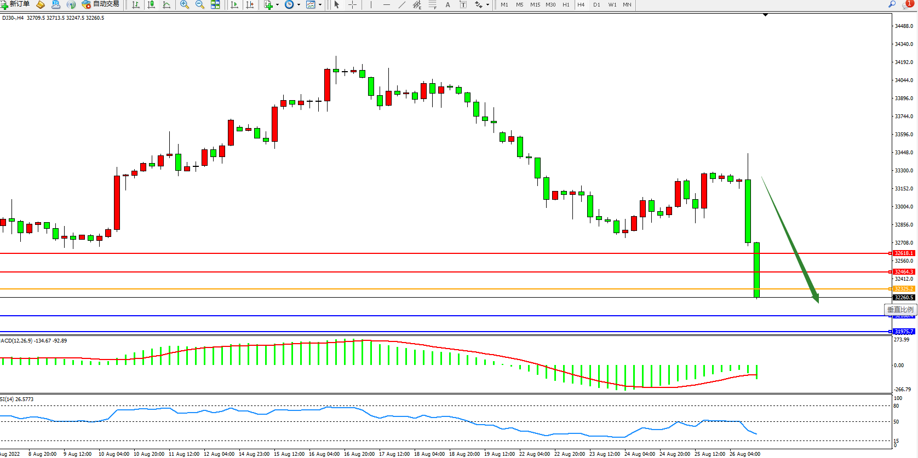Toggle AutoTrading (自动交易) on or off

[101, 4]
